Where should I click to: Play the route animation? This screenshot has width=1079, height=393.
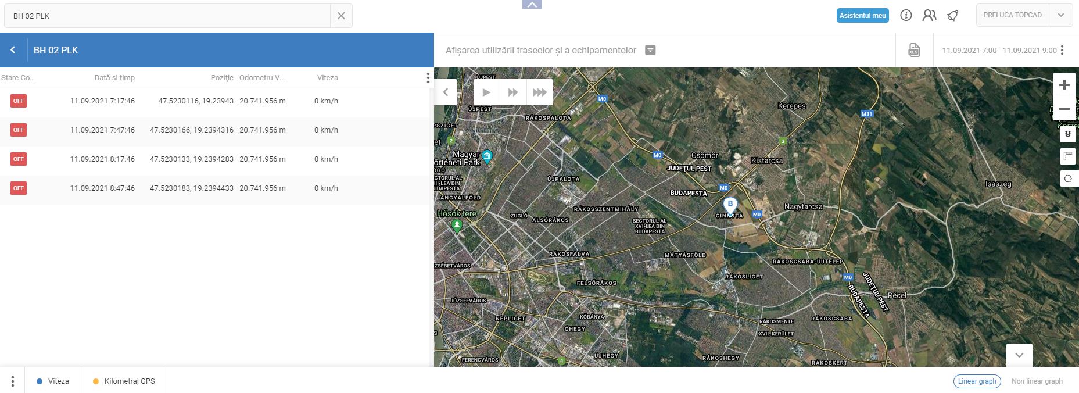pyautogui.click(x=486, y=92)
